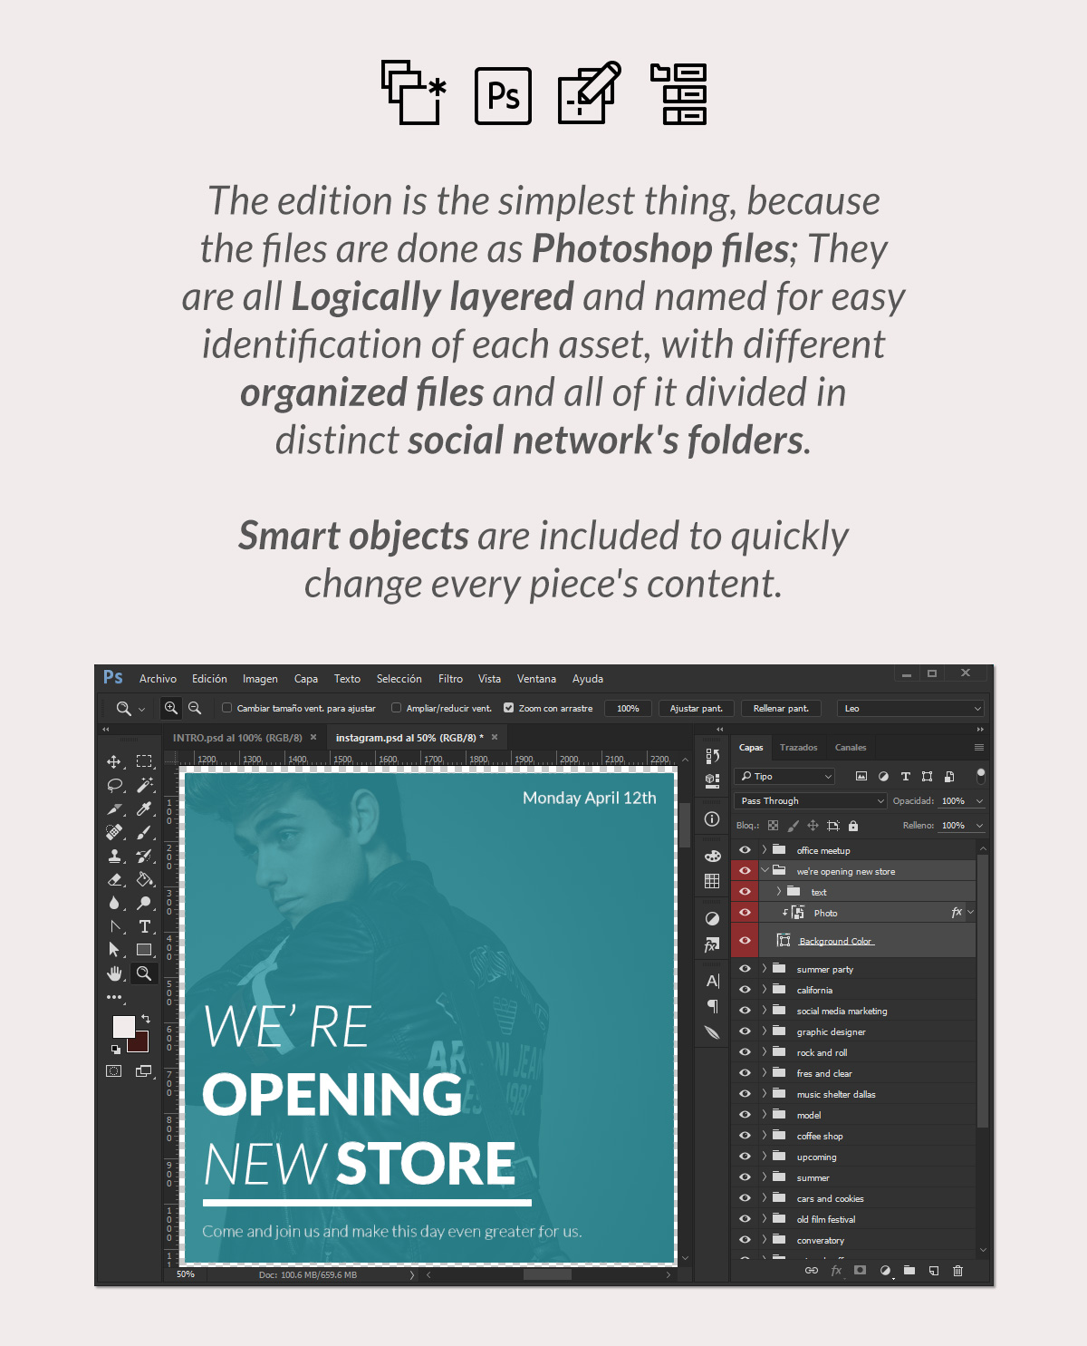Select the Horizontal Type tool
1087x1346 pixels.
(144, 926)
